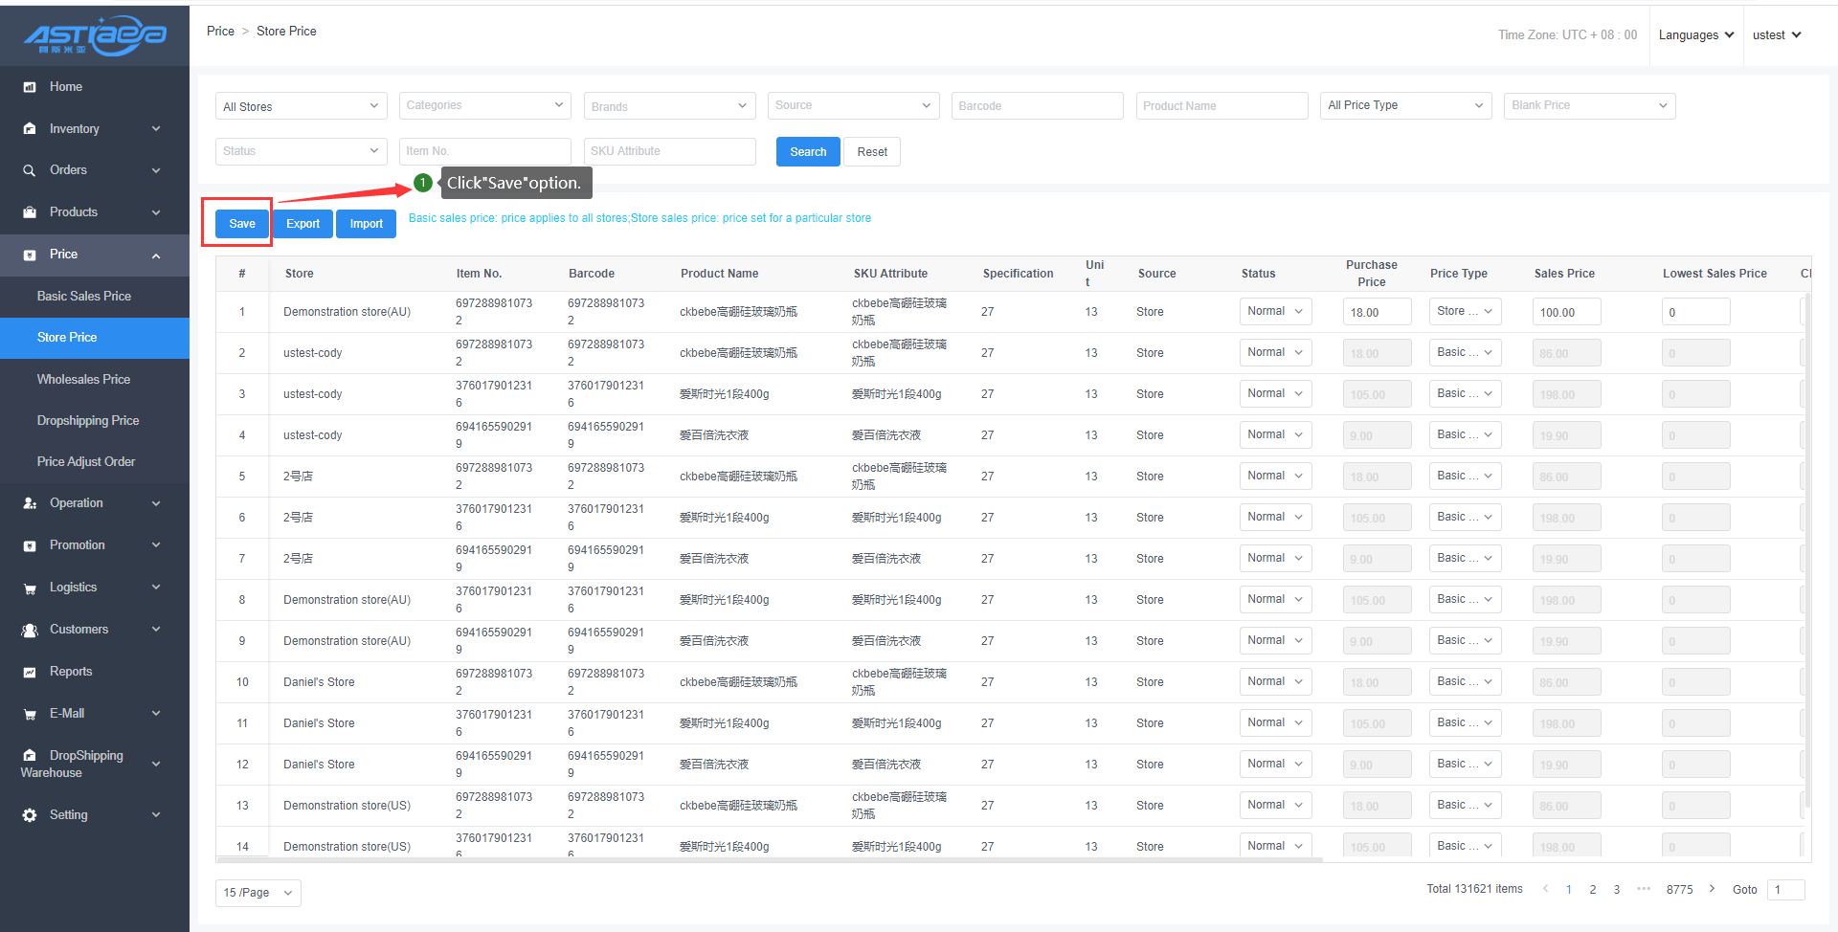Open Basic Sales Price submenu item
The width and height of the screenshot is (1838, 932).
(84, 297)
